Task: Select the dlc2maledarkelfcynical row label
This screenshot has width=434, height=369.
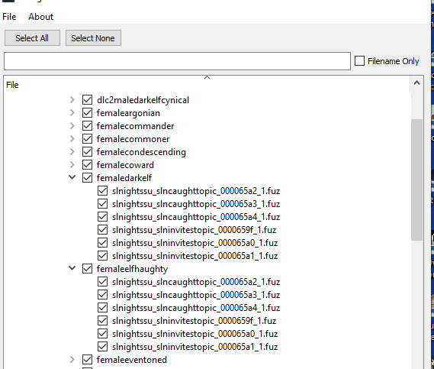Action: click(x=143, y=100)
